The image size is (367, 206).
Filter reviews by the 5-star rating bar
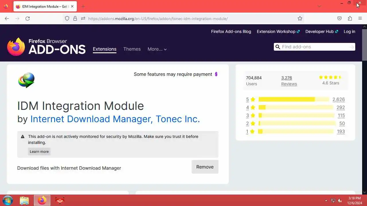294,99
